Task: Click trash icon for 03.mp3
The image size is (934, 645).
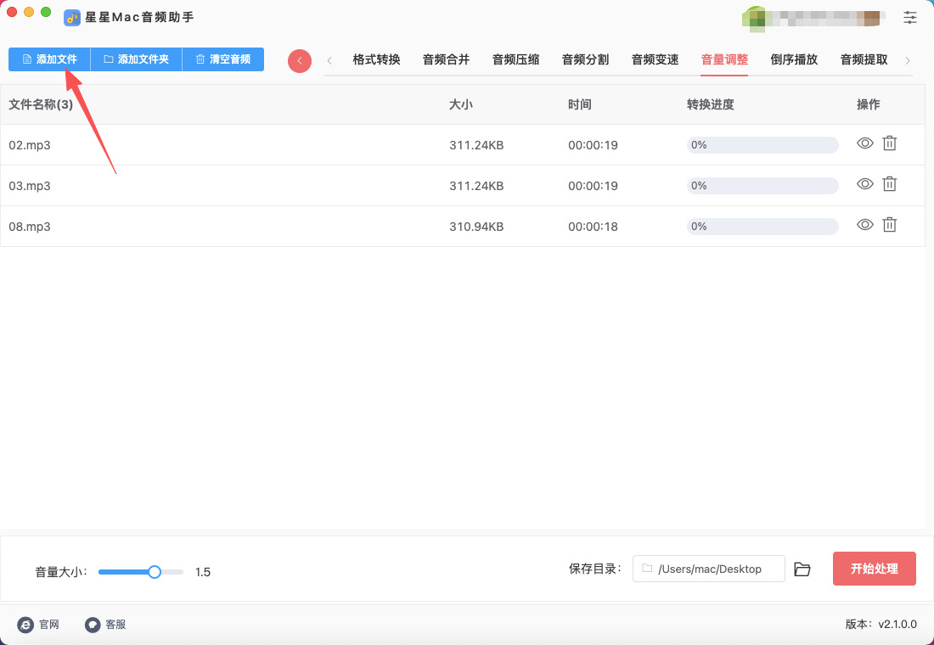Action: 889,183
